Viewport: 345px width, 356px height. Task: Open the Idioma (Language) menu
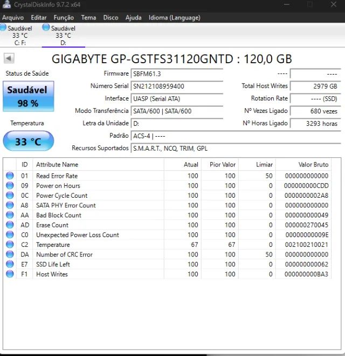[x=175, y=17]
